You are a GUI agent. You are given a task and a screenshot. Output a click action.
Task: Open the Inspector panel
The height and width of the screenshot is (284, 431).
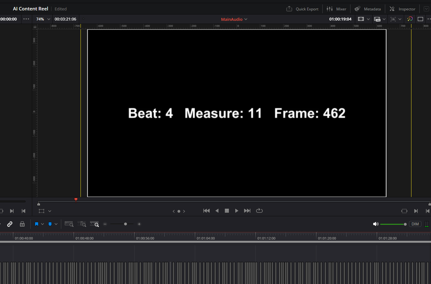403,9
